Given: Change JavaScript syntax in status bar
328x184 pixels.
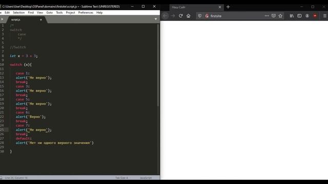Looking at the screenshot, I should click(x=146, y=178).
